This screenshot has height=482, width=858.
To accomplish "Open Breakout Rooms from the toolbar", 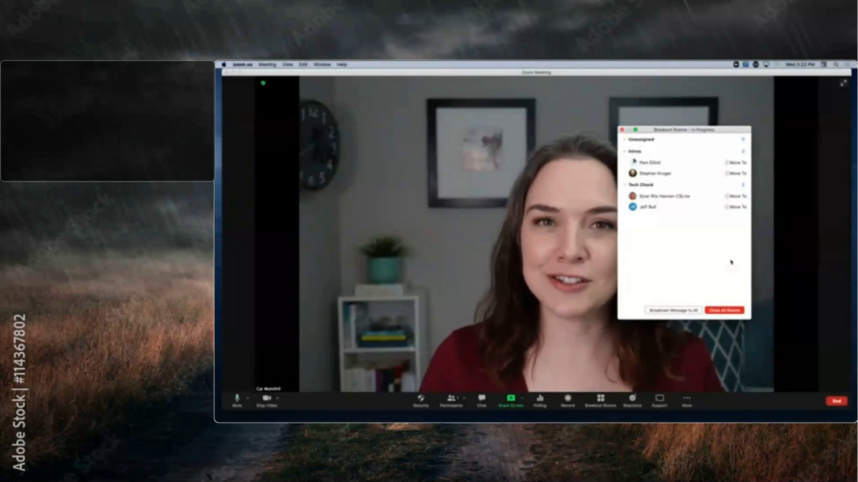I will tap(600, 400).
